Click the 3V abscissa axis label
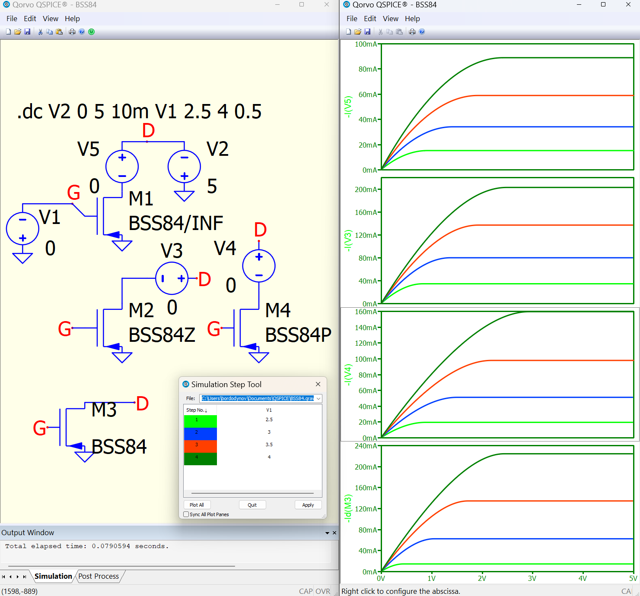 (x=532, y=579)
